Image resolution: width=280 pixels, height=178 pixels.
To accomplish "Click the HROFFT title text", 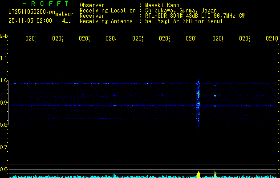I will (45, 4).
